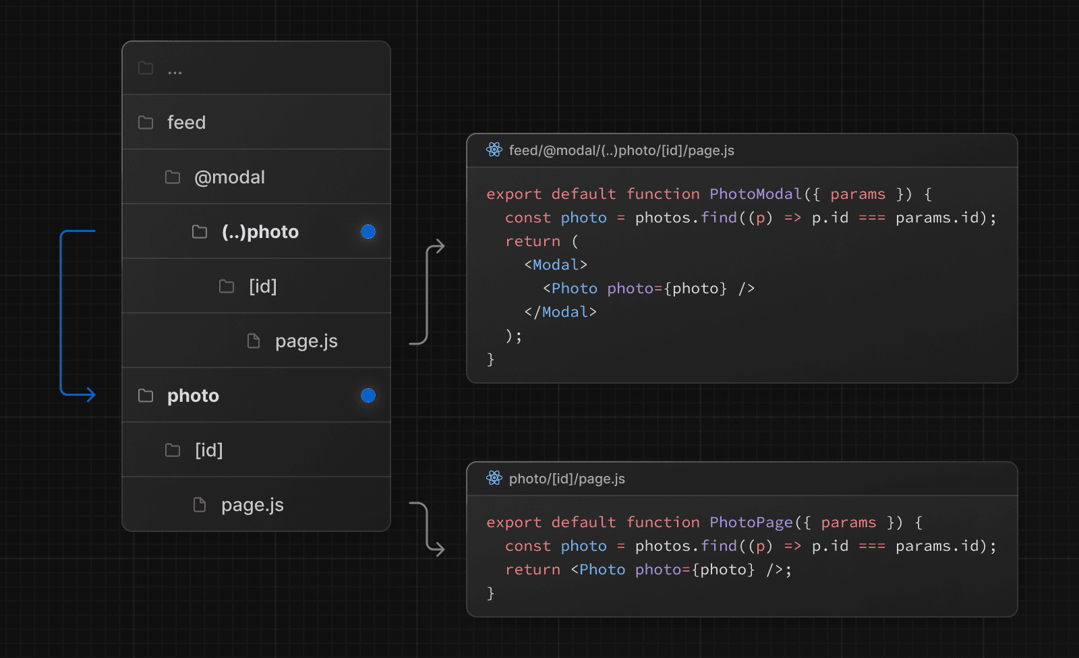1079x658 pixels.
Task: Click the file icon beside the lower page.js
Action: click(x=199, y=504)
